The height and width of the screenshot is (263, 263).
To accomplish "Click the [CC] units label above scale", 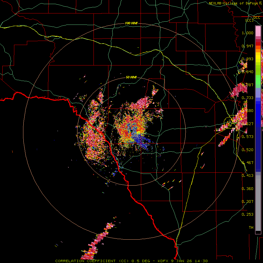I will 250,20.
